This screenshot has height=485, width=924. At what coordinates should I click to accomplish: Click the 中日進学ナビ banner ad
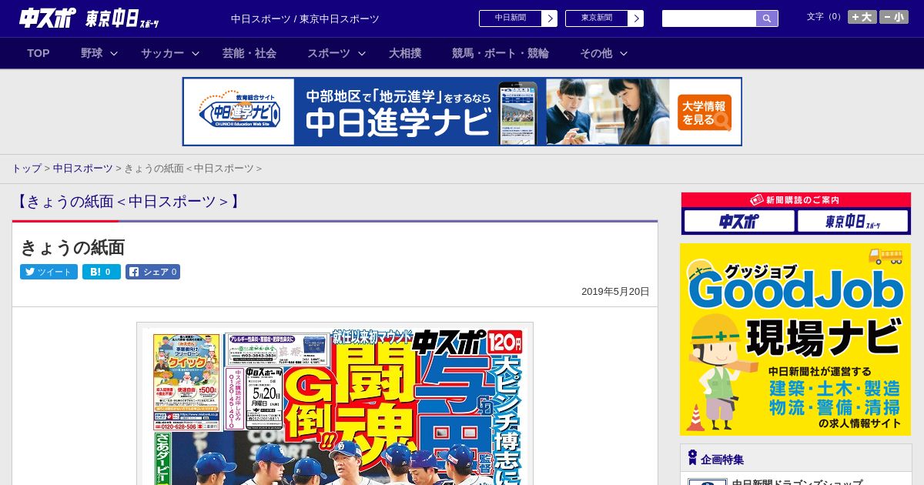pyautogui.click(x=462, y=112)
